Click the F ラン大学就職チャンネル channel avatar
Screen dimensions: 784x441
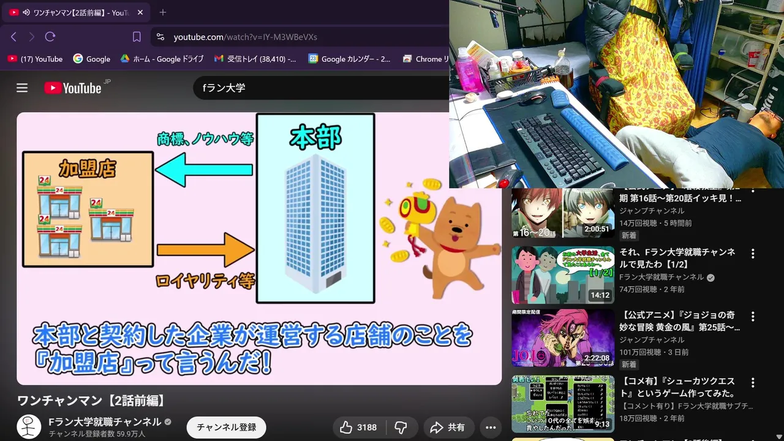29,427
